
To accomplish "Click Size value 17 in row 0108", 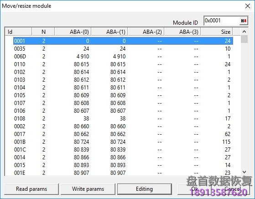I will tap(228, 119).
